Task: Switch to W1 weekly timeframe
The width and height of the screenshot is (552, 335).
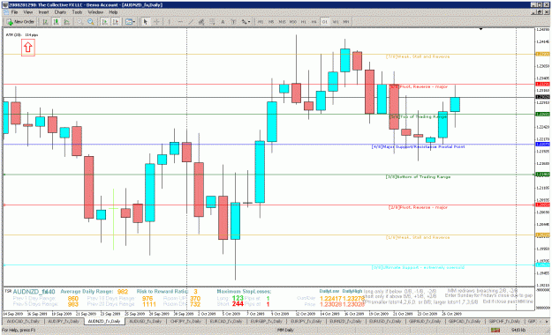Action: pos(336,22)
